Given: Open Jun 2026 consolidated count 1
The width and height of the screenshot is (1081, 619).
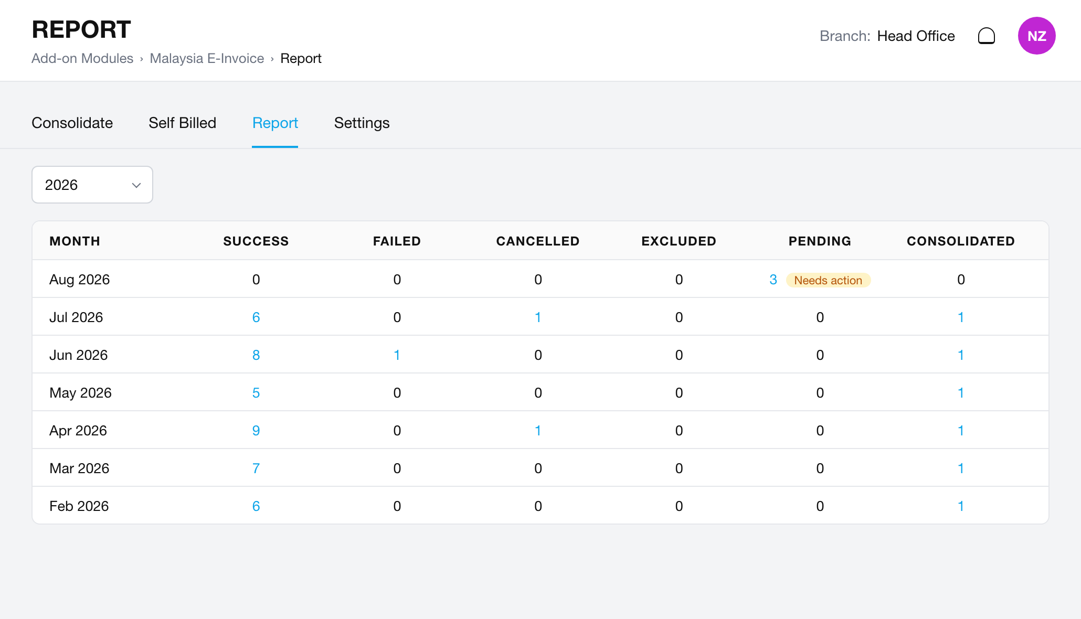Looking at the screenshot, I should click(x=961, y=355).
